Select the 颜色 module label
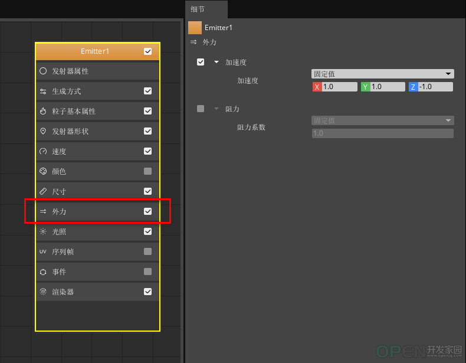The width and height of the screenshot is (466, 363). (59, 171)
